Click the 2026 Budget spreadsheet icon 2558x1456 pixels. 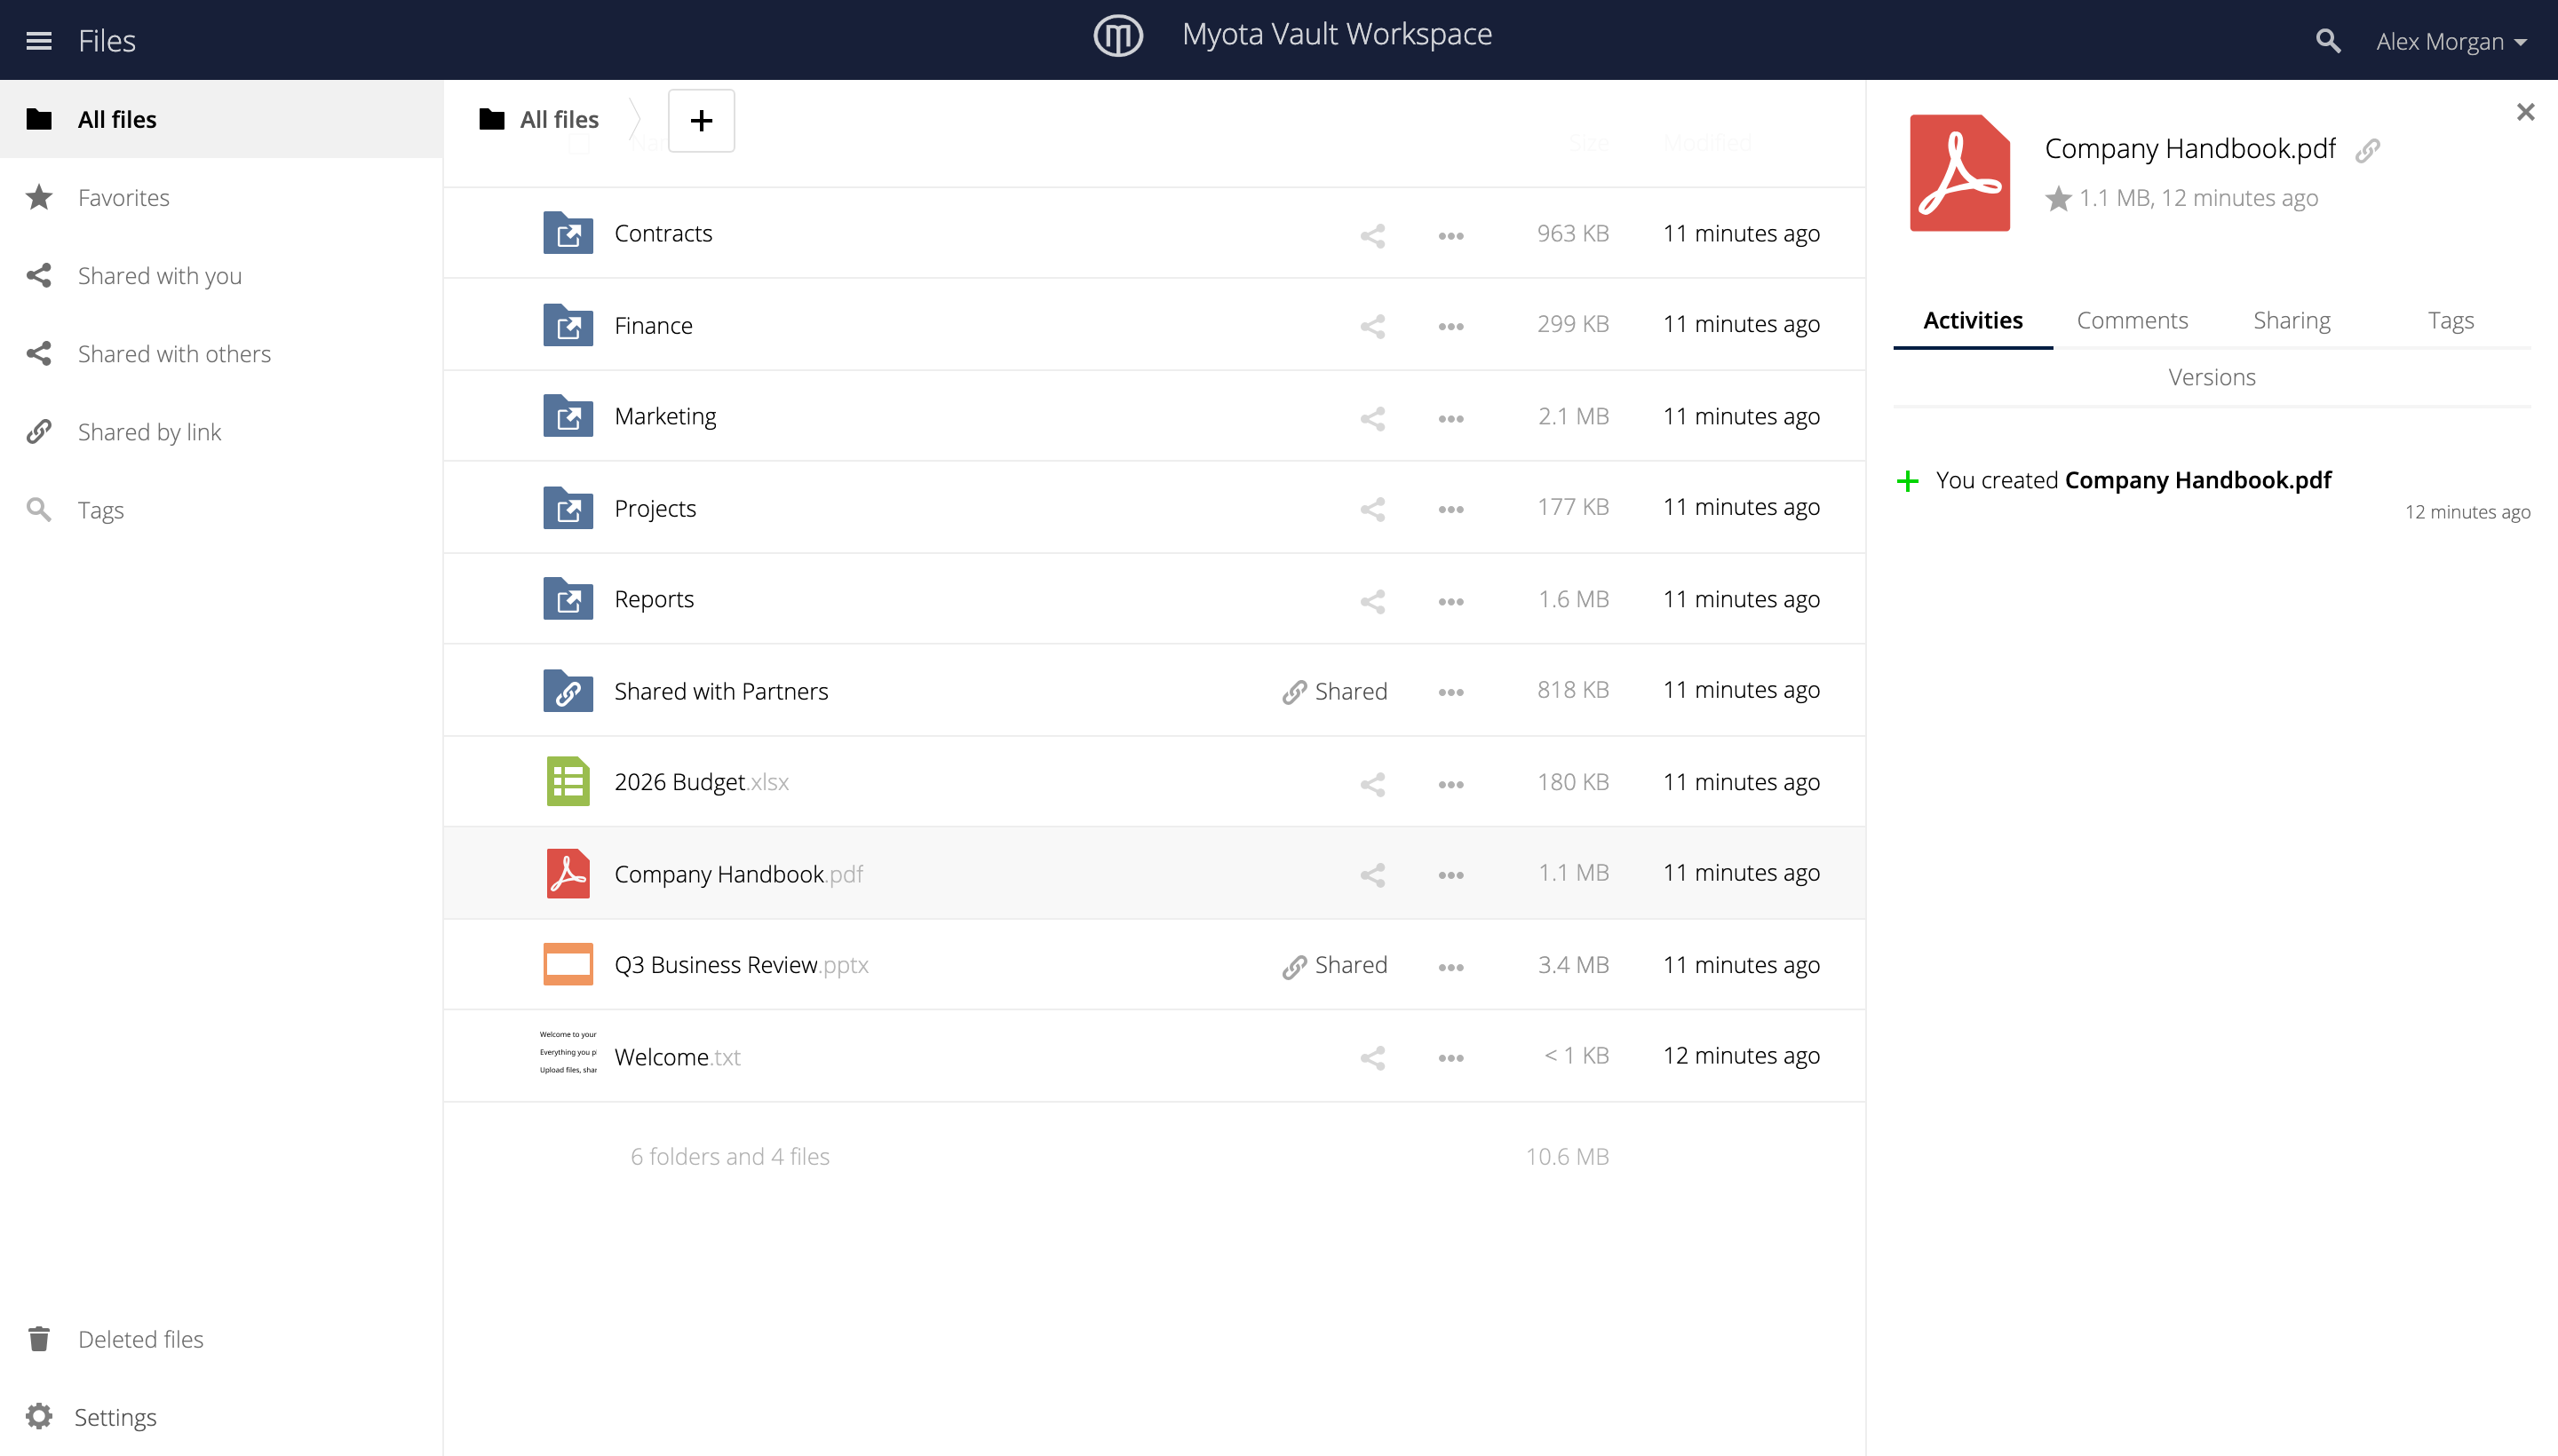[x=568, y=781]
